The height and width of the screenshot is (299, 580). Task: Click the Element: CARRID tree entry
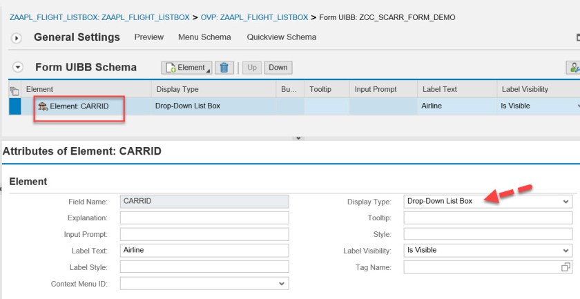click(x=79, y=106)
